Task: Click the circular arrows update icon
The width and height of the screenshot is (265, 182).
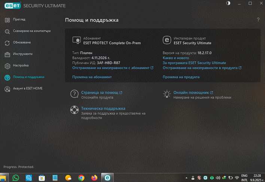Action: pyautogui.click(x=7, y=43)
